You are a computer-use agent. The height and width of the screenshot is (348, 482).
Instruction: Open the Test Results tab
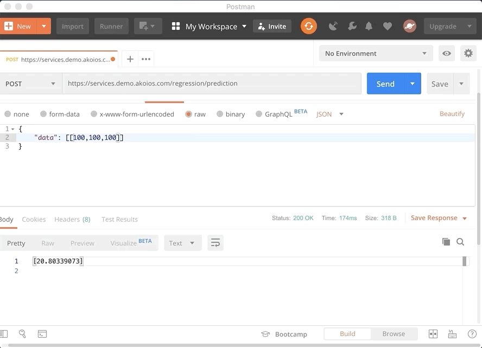(119, 220)
